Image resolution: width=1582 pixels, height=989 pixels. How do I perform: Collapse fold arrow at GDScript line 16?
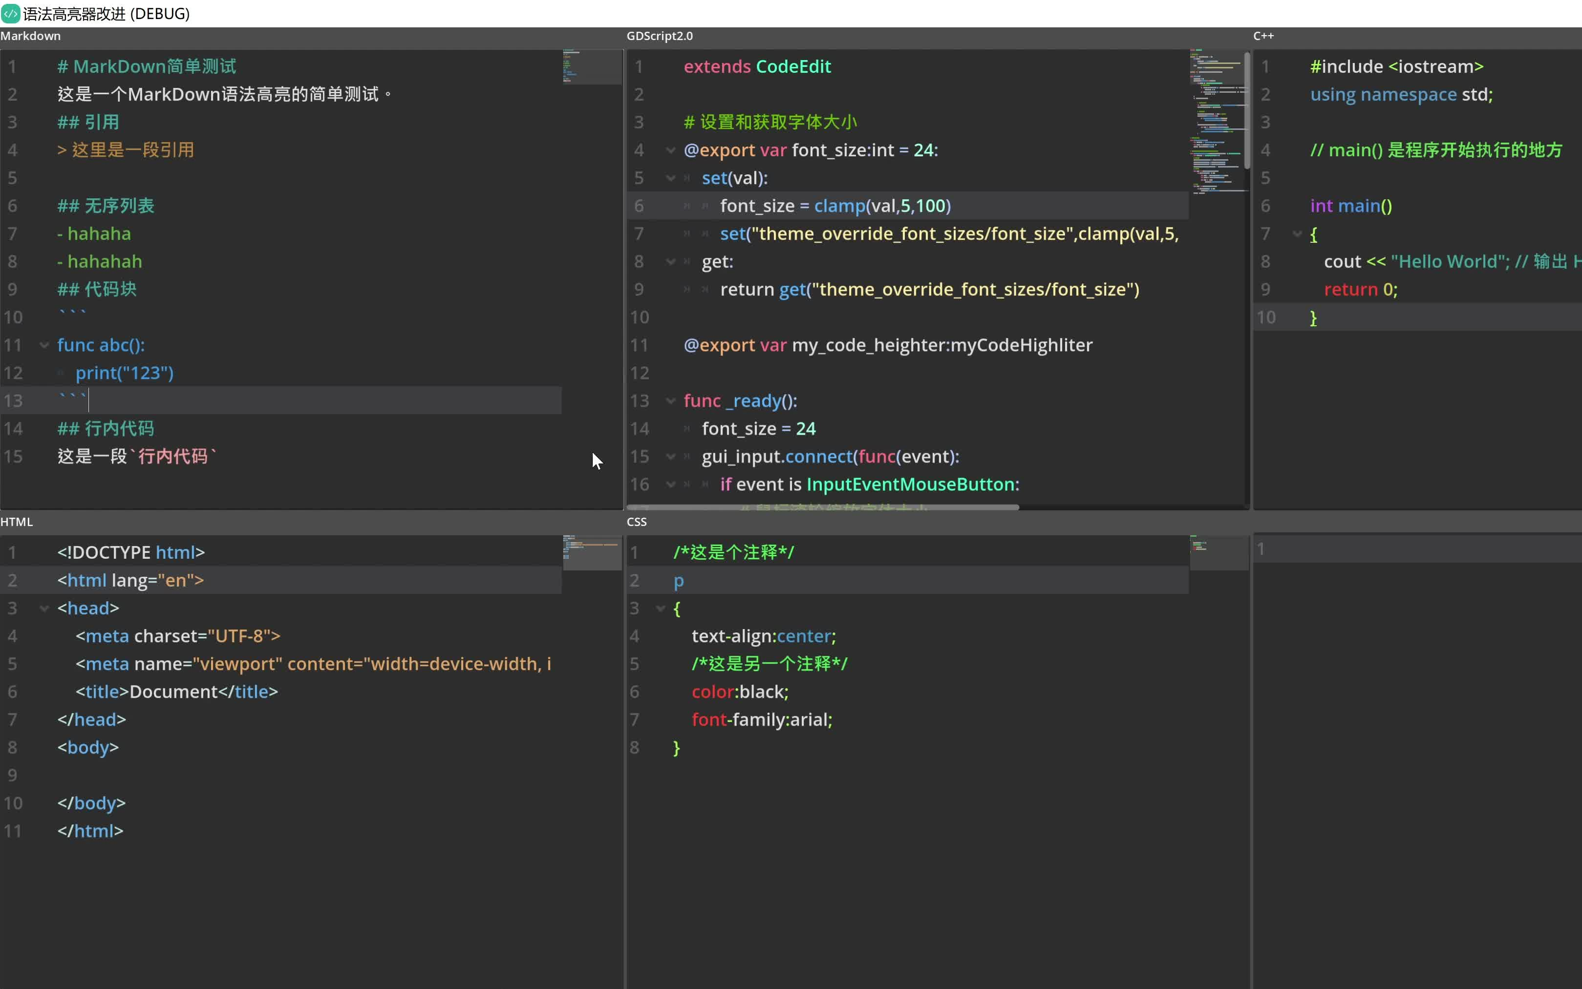[671, 484]
